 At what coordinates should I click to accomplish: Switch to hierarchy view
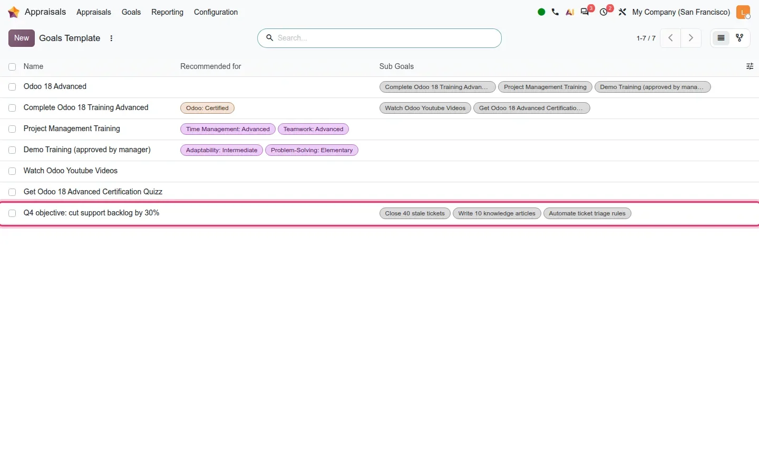[x=739, y=38]
